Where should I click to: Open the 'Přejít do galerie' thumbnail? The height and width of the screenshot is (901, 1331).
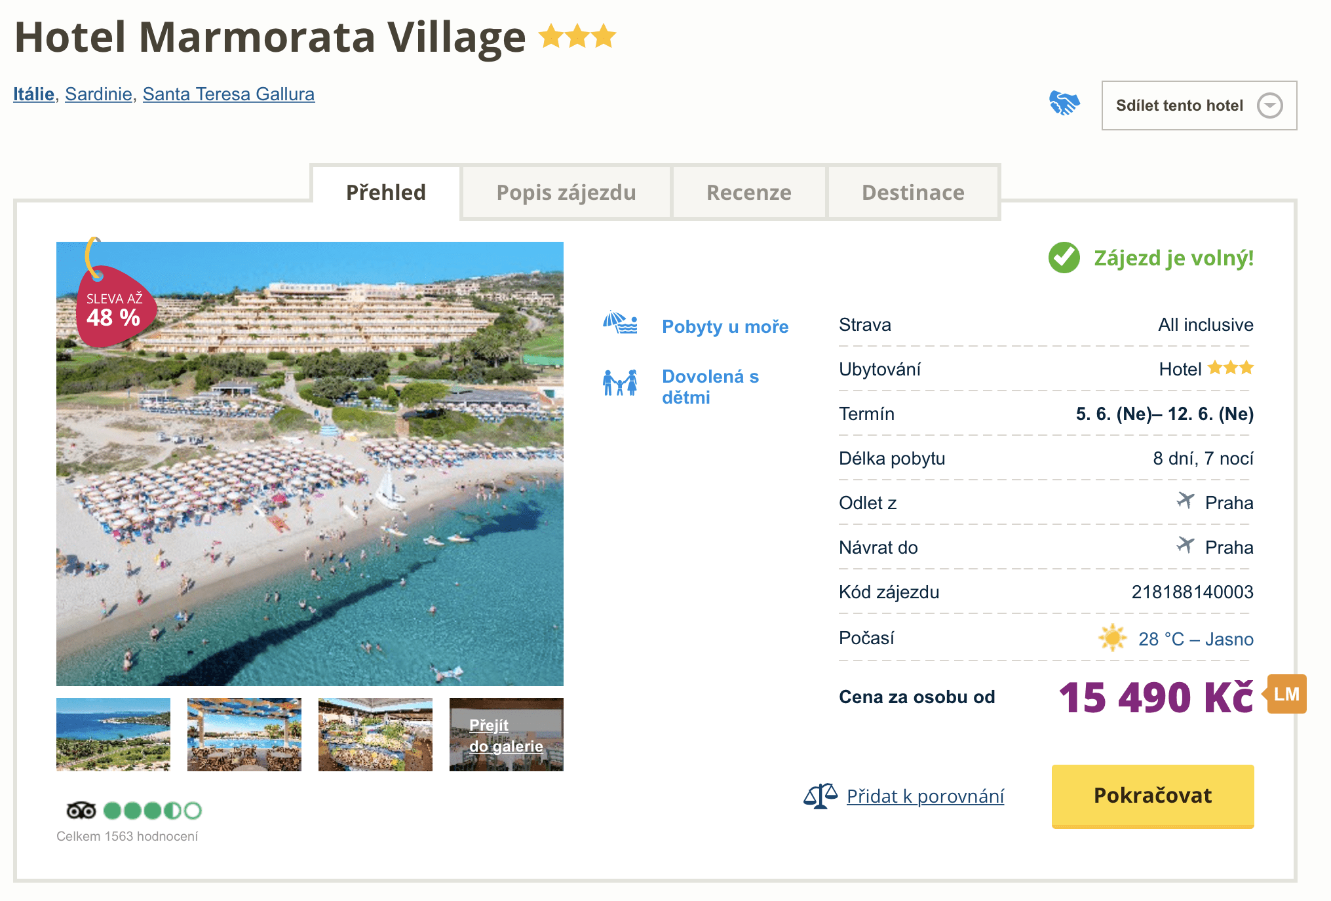pyautogui.click(x=506, y=735)
